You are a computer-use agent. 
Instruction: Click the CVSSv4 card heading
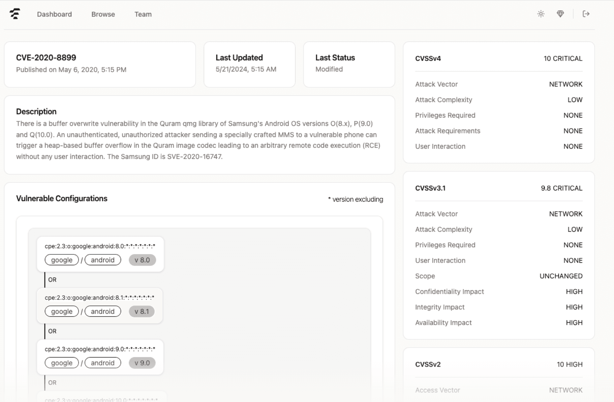click(x=428, y=59)
